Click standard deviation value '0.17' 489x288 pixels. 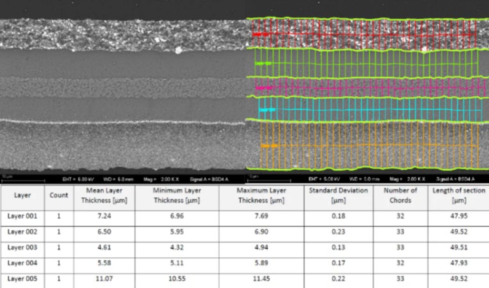pyautogui.click(x=338, y=263)
